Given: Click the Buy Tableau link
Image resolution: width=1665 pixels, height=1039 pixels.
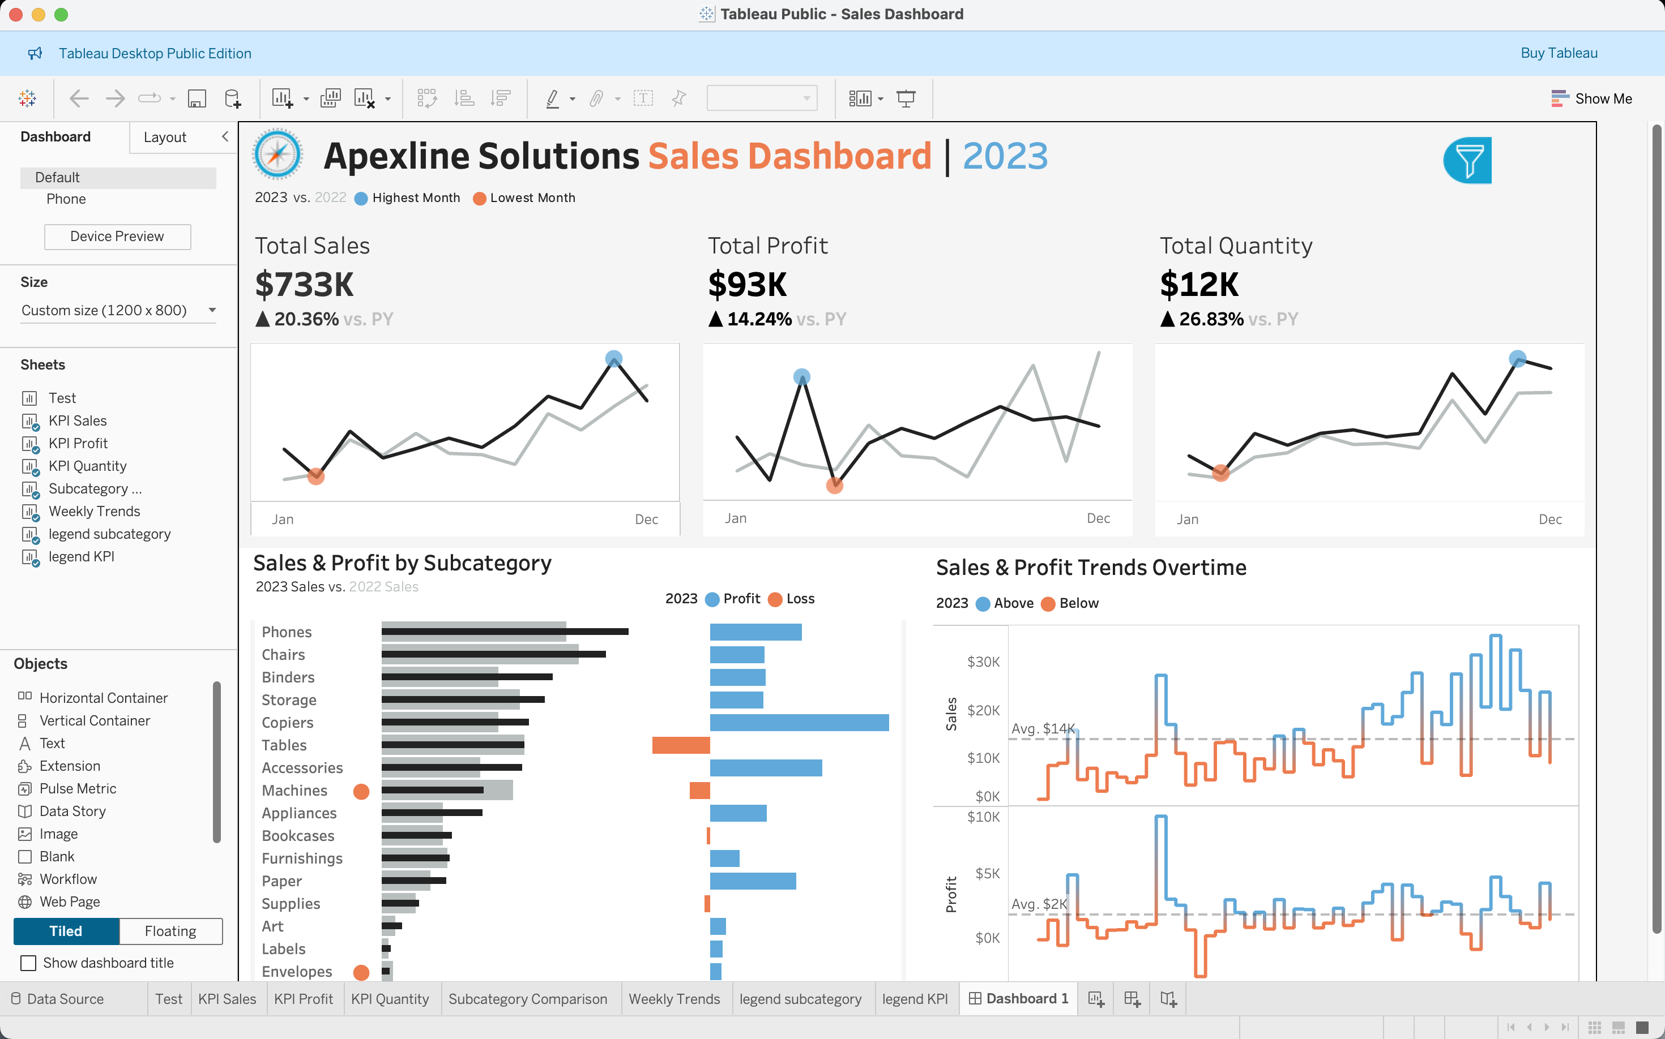Looking at the screenshot, I should click(1559, 53).
